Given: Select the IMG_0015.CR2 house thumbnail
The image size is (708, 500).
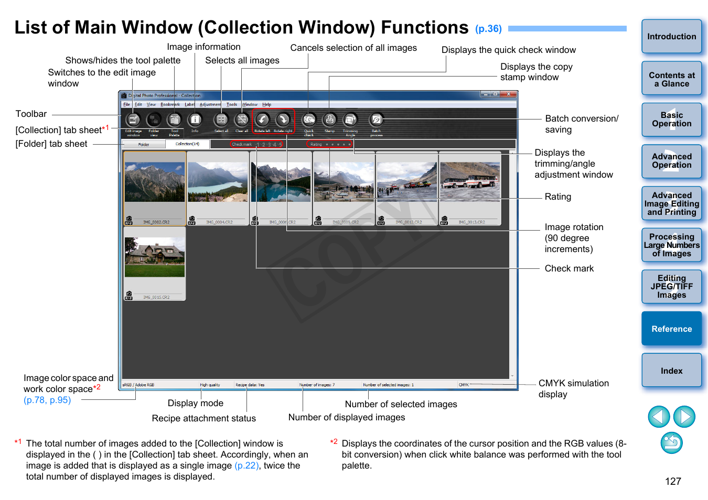Looking at the screenshot, I should 155,258.
